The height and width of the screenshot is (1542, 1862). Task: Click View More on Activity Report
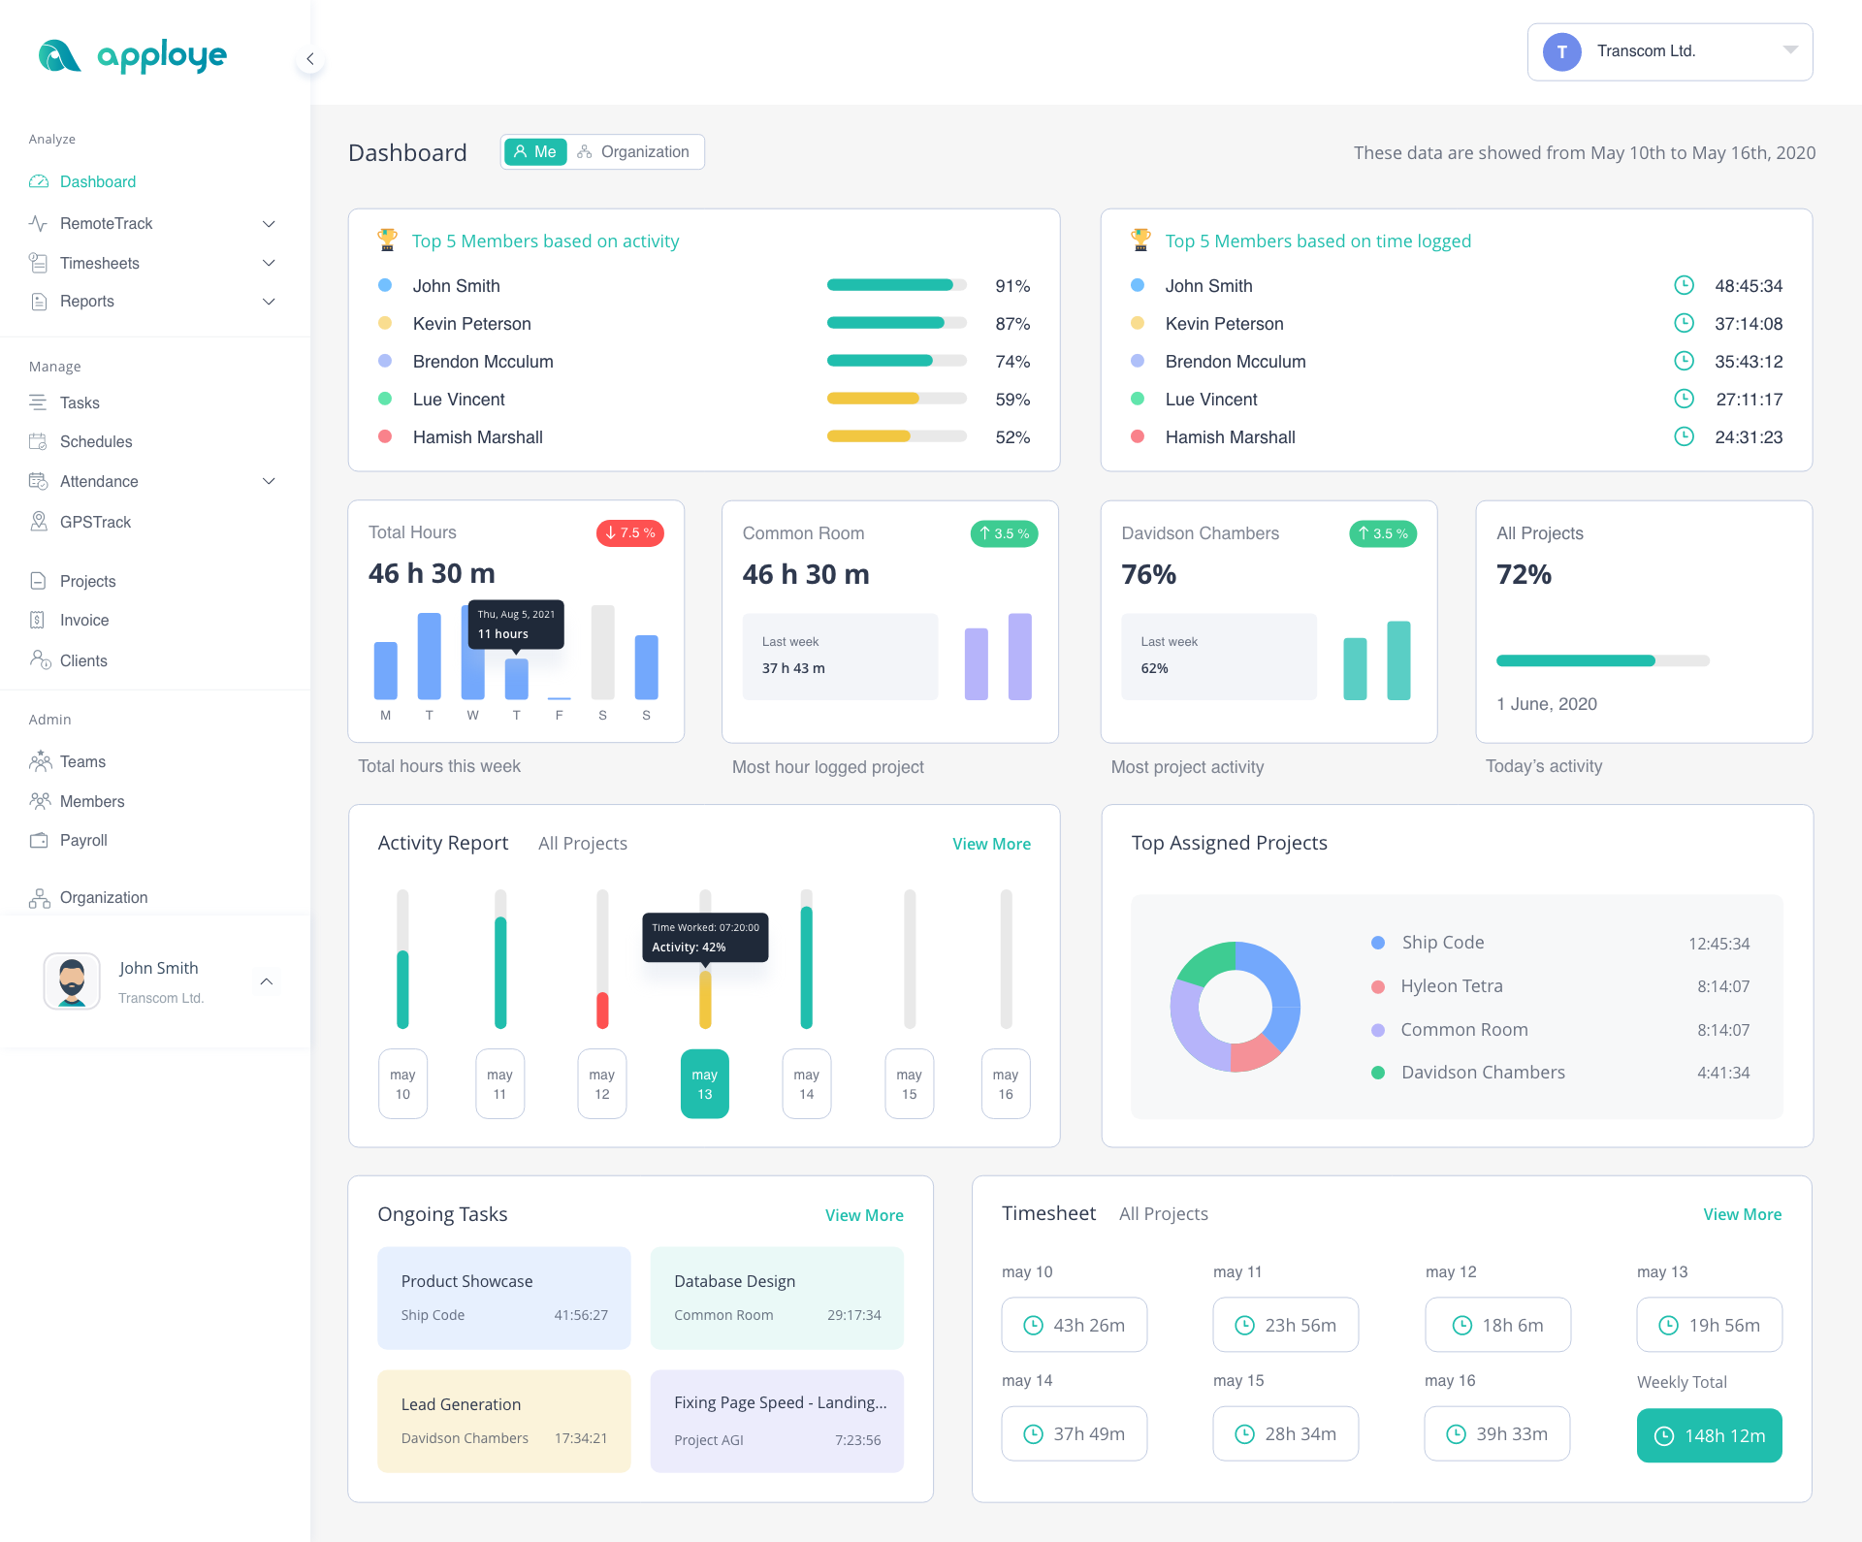[x=994, y=843]
